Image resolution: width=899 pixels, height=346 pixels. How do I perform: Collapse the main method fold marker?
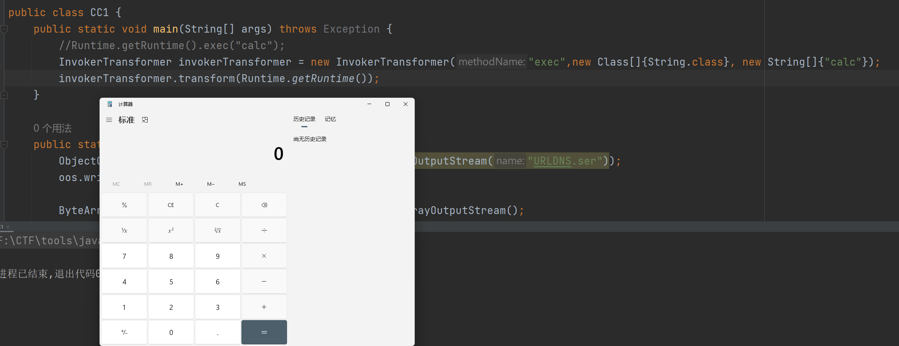pyautogui.click(x=4, y=29)
